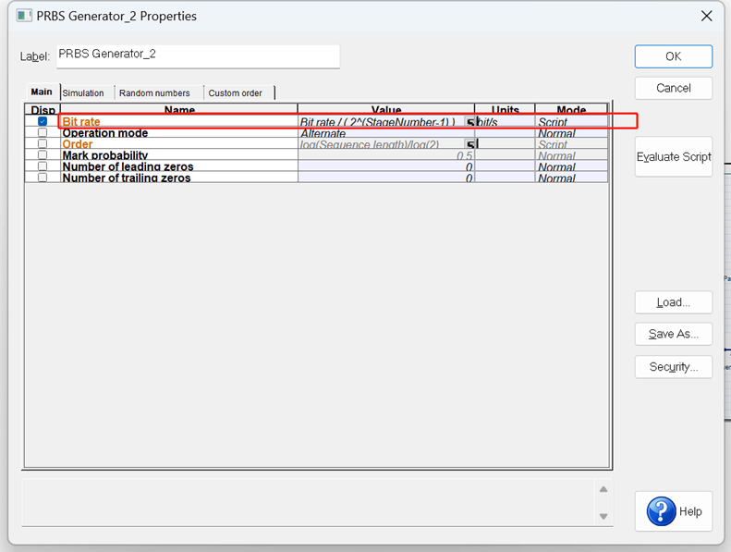731x552 pixels.
Task: Enable display checkbox for Operation mode
Action: pyautogui.click(x=43, y=132)
